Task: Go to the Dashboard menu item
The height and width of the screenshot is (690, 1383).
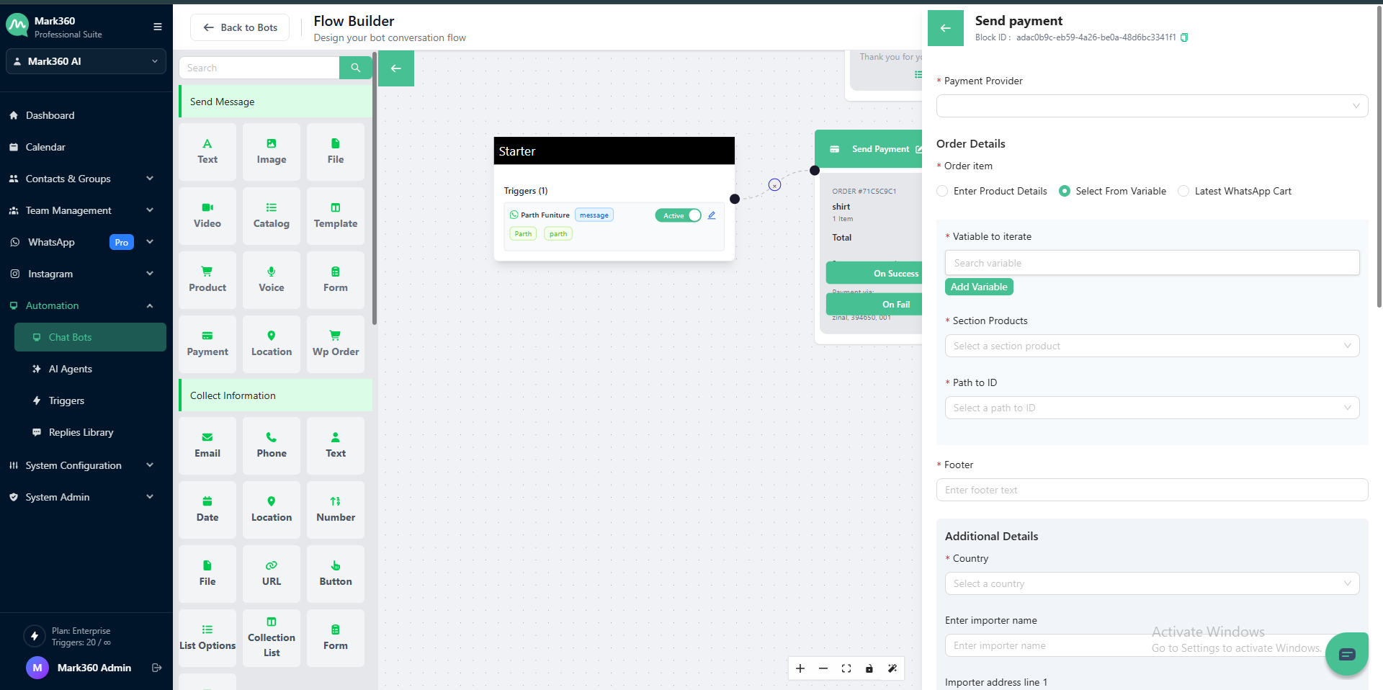Action: point(50,115)
